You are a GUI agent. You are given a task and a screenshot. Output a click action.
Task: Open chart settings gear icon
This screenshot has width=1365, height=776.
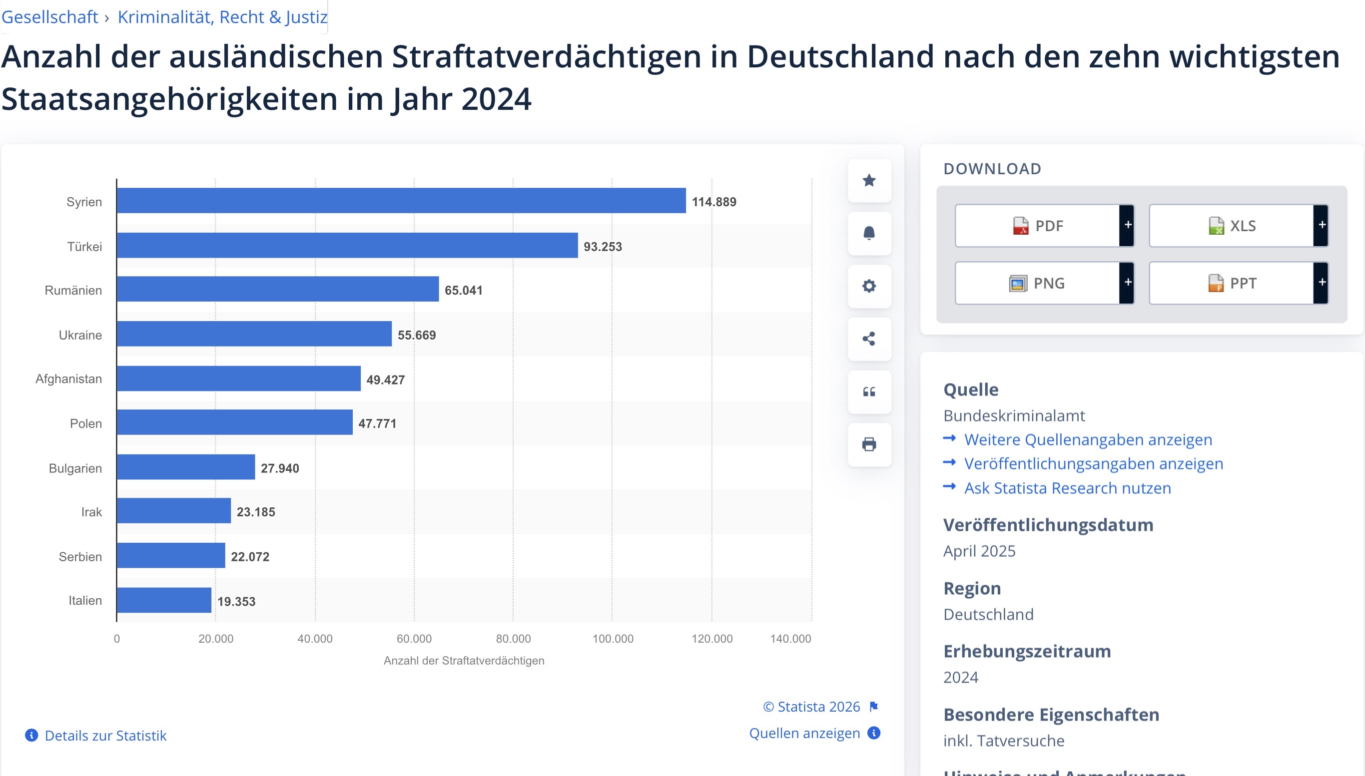click(x=869, y=286)
